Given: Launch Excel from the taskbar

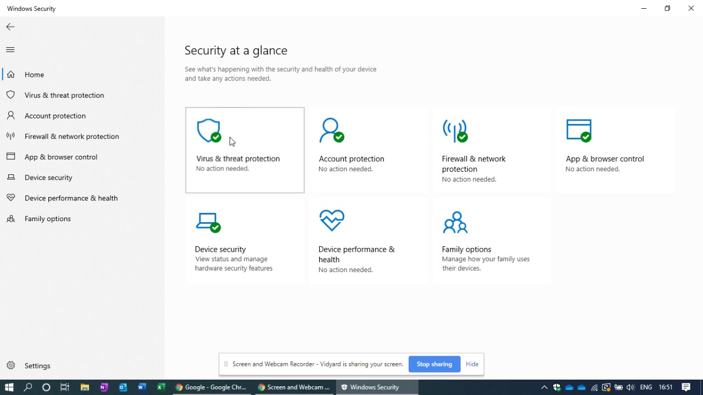Looking at the screenshot, I should [x=161, y=387].
